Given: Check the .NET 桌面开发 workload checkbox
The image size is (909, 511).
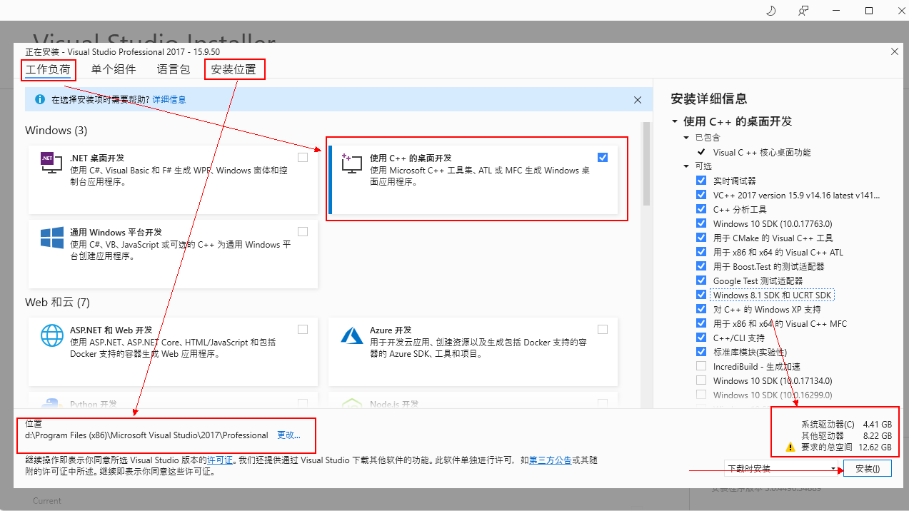Looking at the screenshot, I should 303,157.
